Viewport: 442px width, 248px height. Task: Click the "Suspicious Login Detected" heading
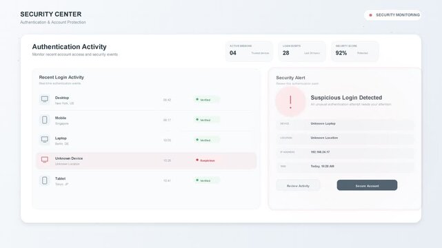point(346,98)
